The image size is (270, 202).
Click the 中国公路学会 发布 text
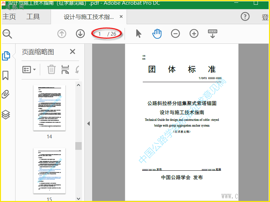(x=182, y=177)
